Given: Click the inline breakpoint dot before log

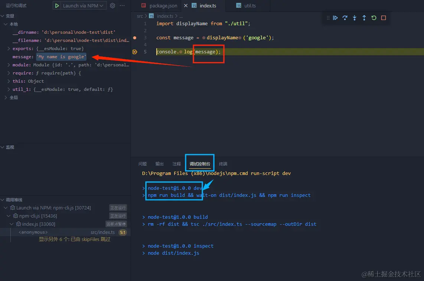Looking at the screenshot, I should click(181, 52).
